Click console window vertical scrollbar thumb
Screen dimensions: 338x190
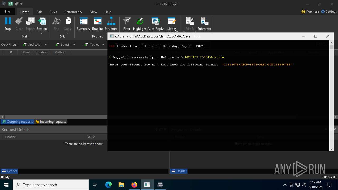pos(331,47)
